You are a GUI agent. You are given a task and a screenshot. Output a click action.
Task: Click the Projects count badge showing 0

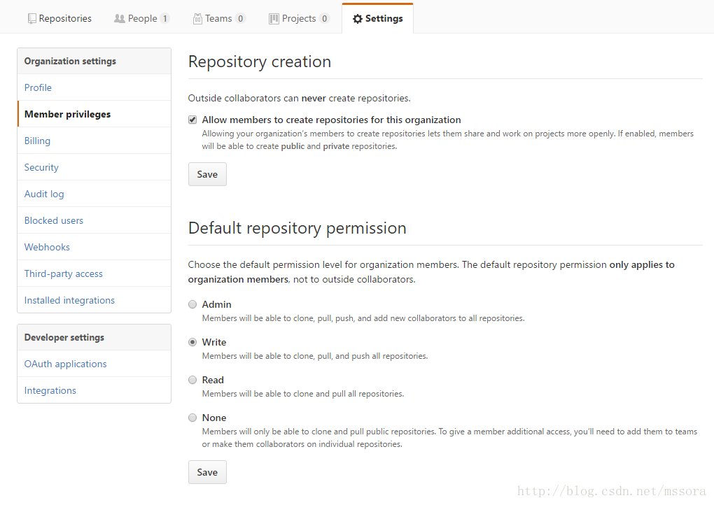(326, 18)
